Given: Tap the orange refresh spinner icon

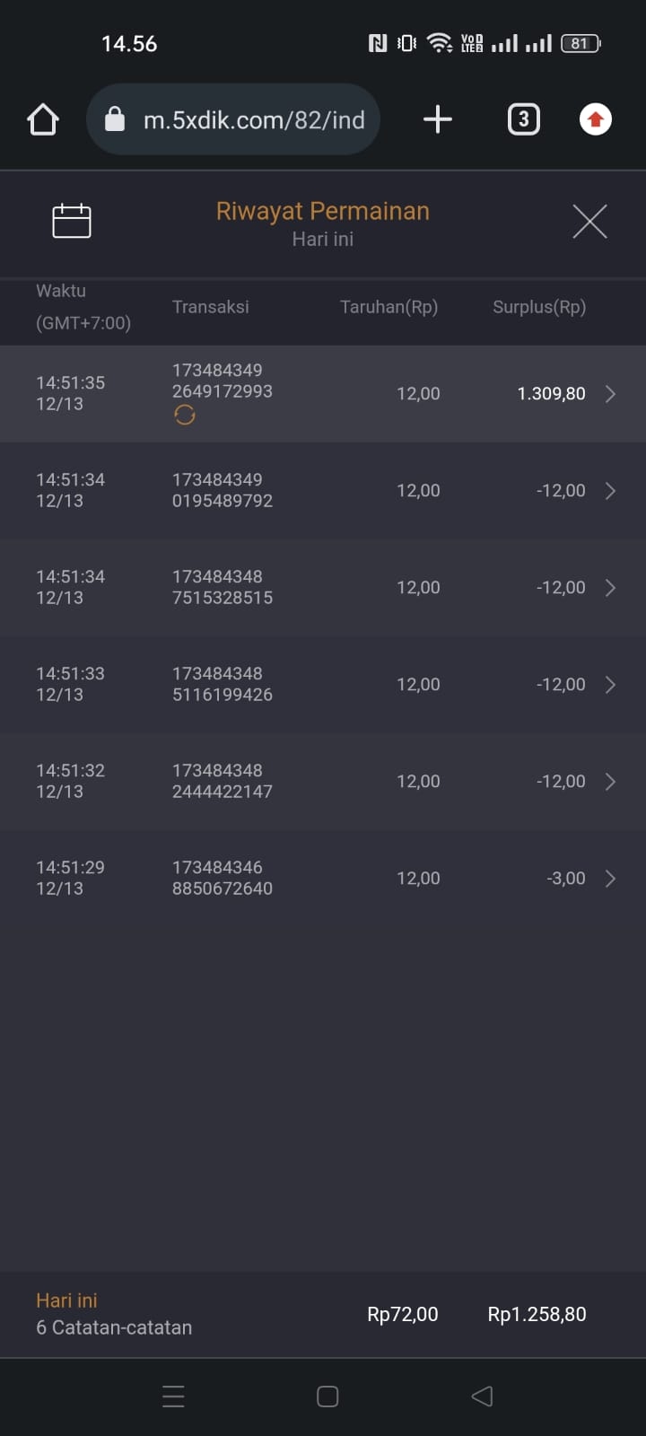Looking at the screenshot, I should [x=185, y=415].
